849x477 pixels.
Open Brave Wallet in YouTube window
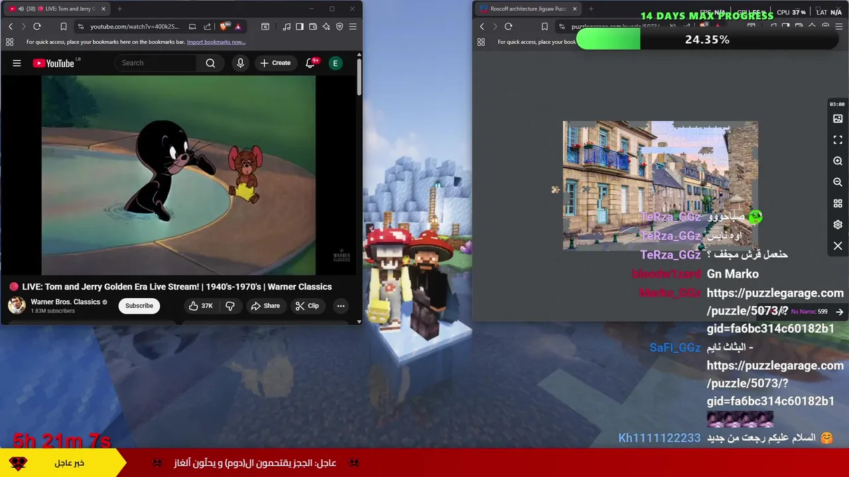pos(313,26)
